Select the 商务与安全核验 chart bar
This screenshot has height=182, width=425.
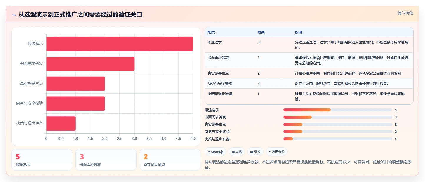click(75, 103)
